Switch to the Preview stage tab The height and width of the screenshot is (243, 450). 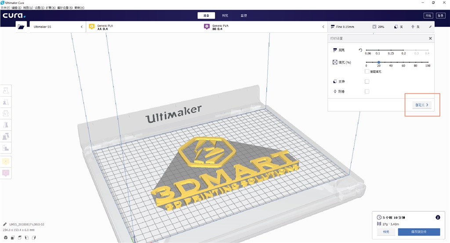pyautogui.click(x=225, y=15)
